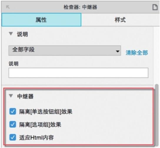Disable the 适应Html内容 checkbox

[x=13, y=137]
